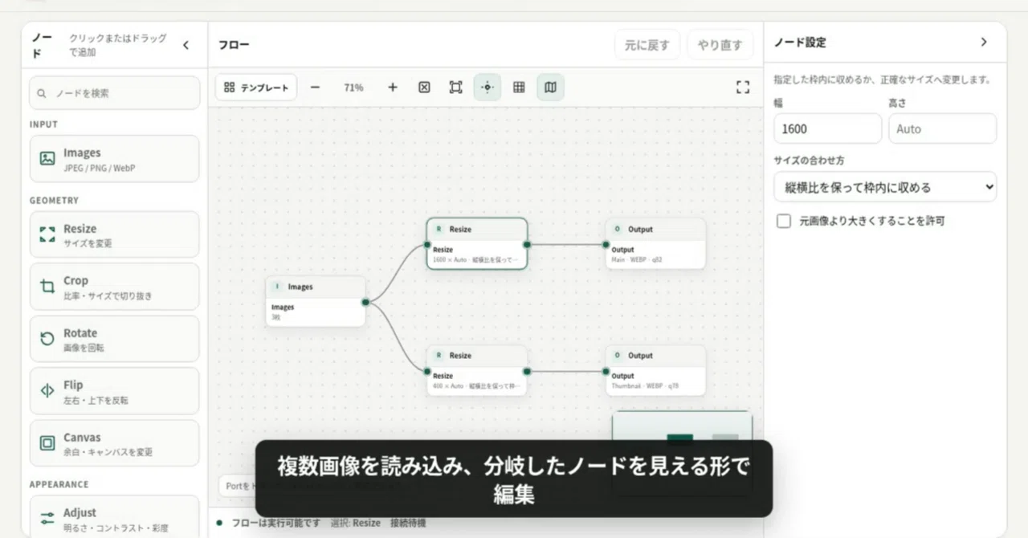Select the Output node labeled Main WEBP

point(655,243)
